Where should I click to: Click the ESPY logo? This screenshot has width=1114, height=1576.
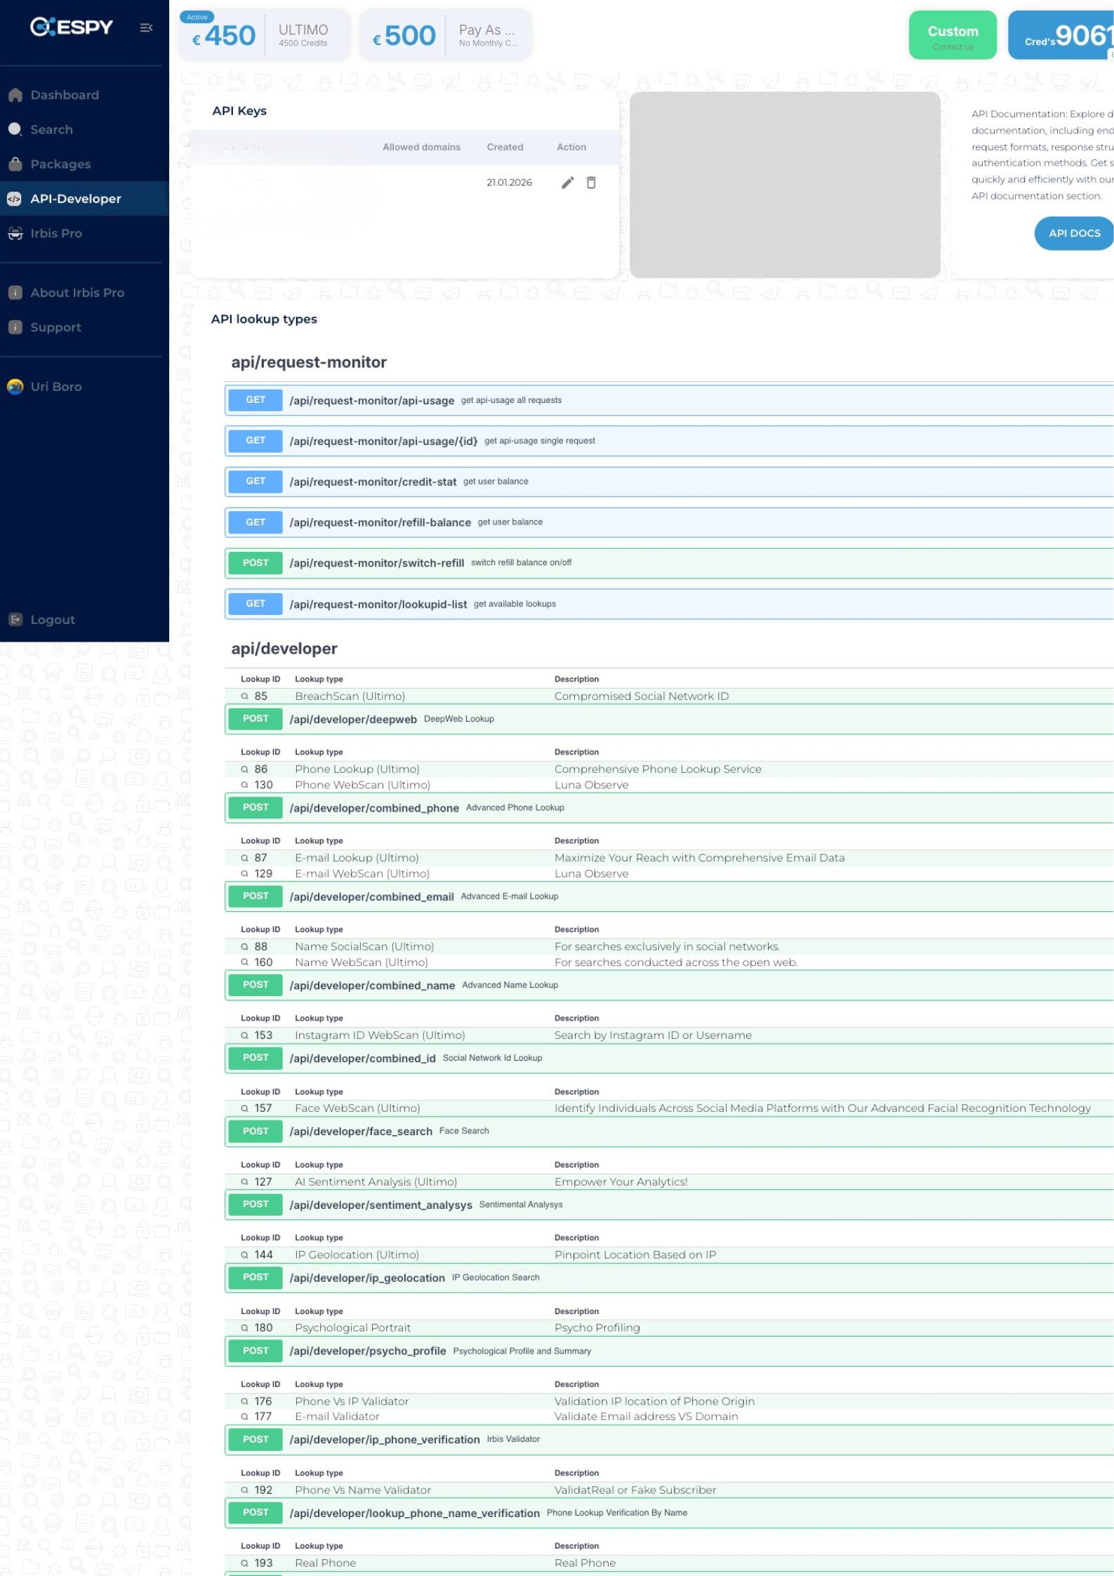(x=72, y=27)
